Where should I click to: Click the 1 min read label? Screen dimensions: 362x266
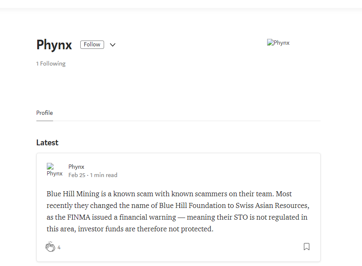104,175
